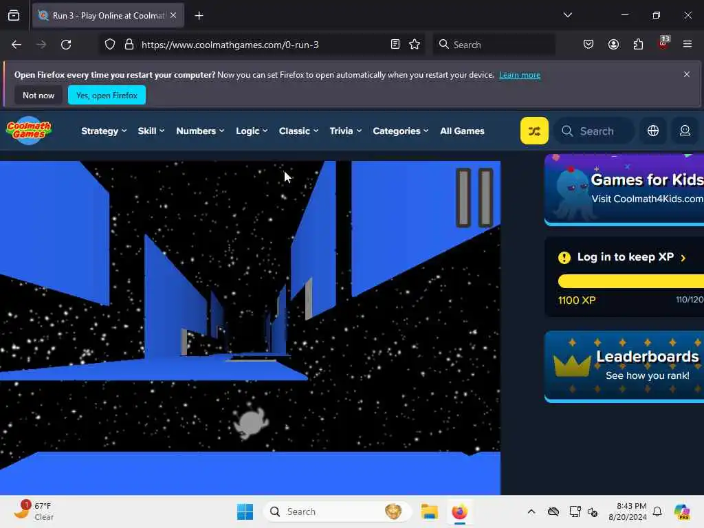Expand the Strategy menu

click(104, 131)
